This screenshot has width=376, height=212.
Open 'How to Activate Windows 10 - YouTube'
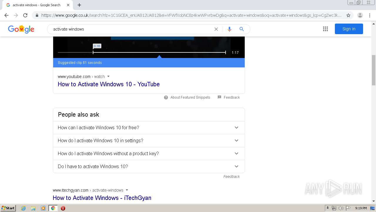tap(109, 84)
